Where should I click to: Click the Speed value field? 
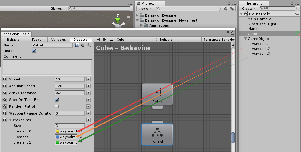pos(70,79)
